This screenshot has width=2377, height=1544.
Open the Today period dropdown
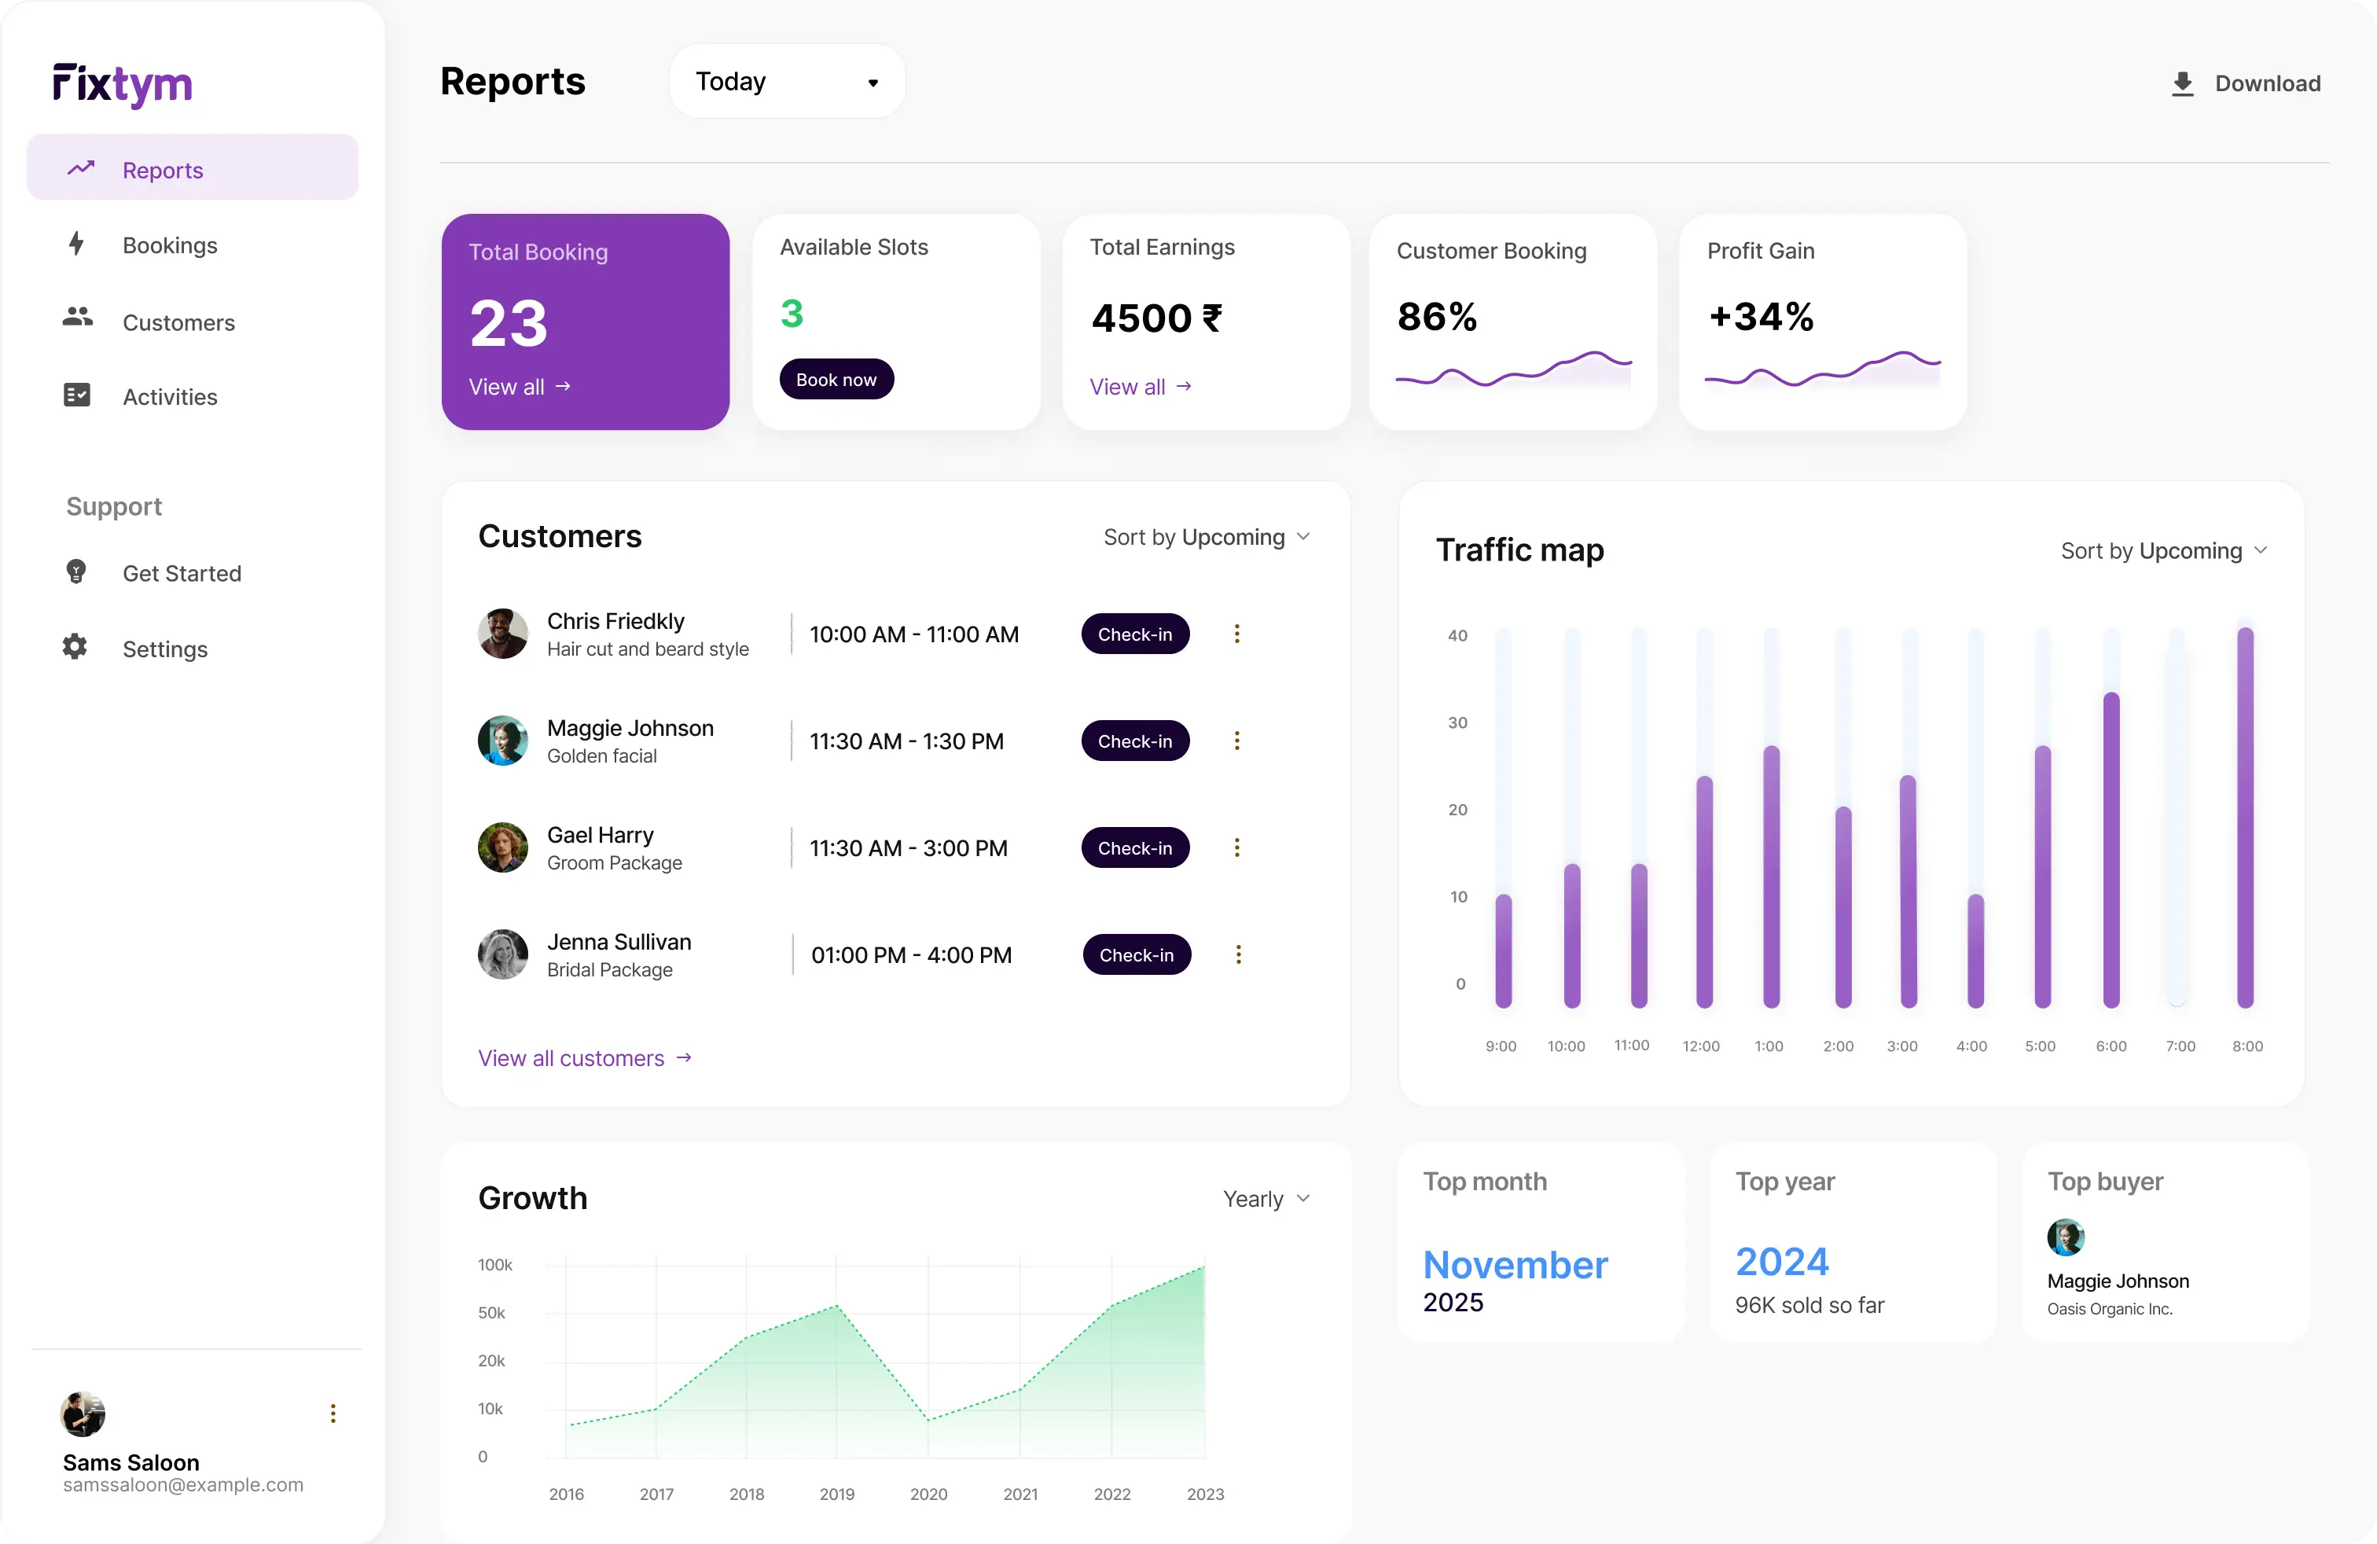(x=786, y=82)
